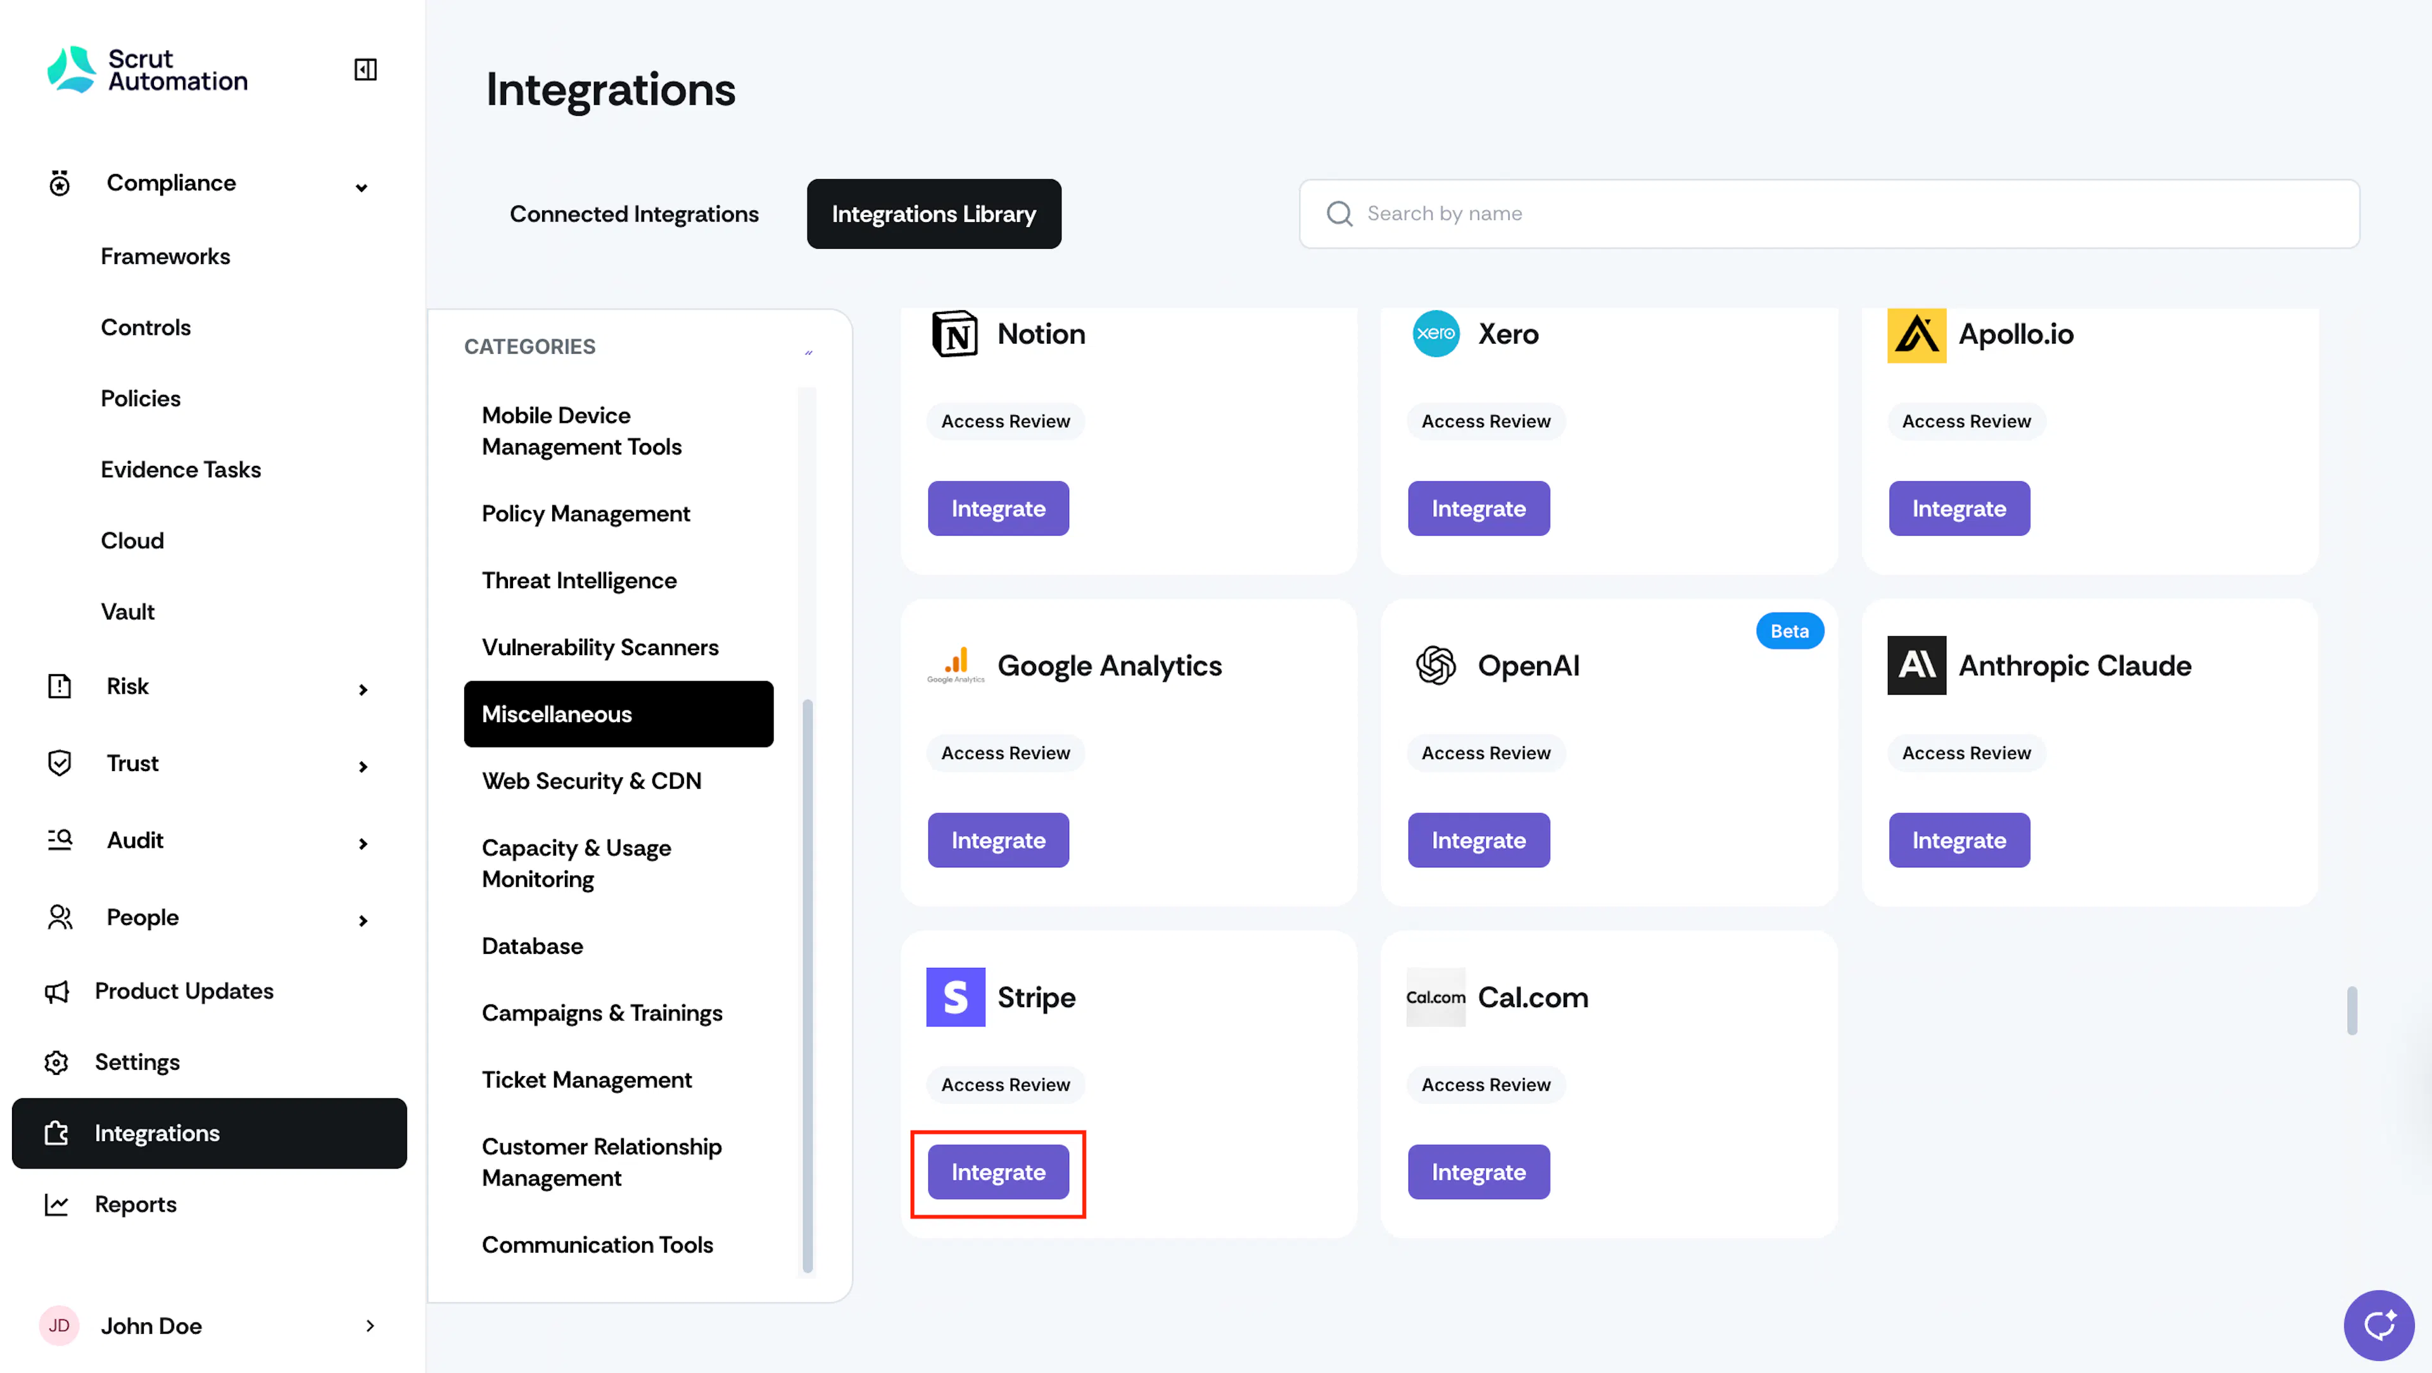Click the OpenAI logo icon

1436,665
